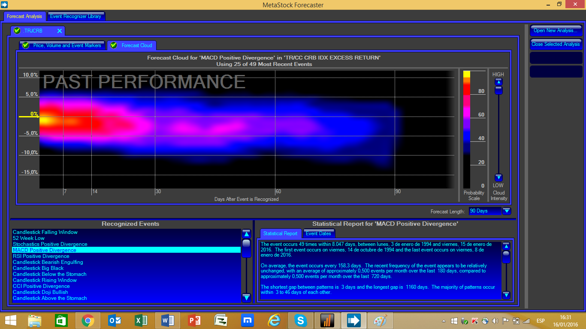Open Skype from the taskbar

click(x=301, y=320)
